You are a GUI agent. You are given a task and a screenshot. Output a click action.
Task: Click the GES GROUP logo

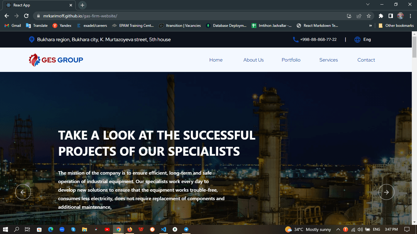56,60
